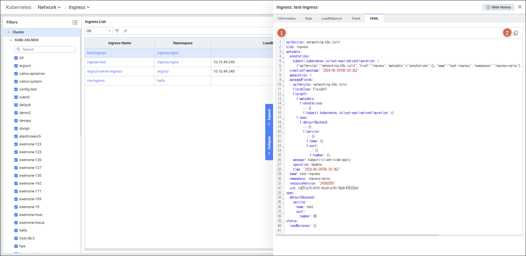This screenshot has height=256, width=526.
Task: Copy YAML content with the copy icon
Action: click(516, 33)
